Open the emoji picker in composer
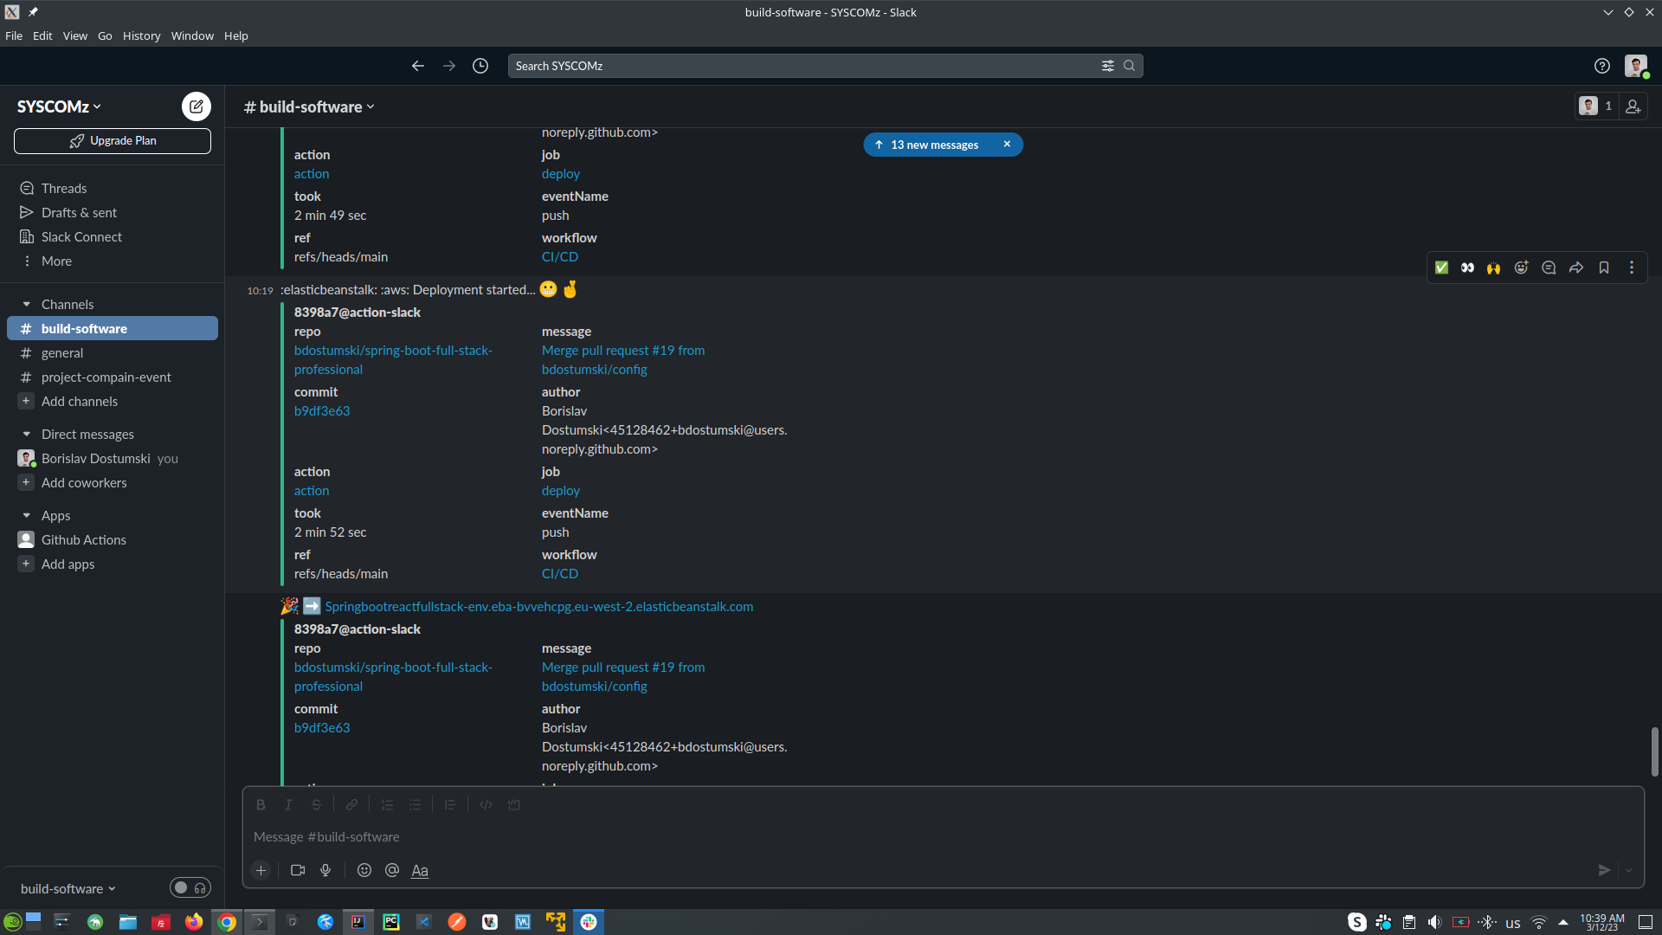 point(364,870)
